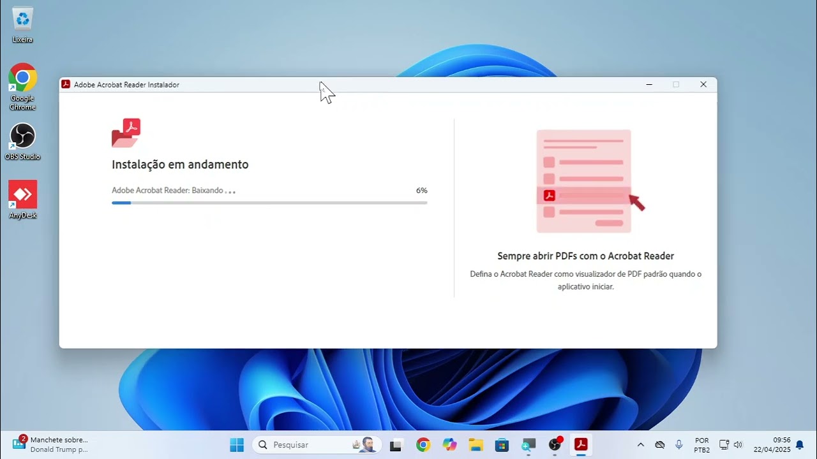The height and width of the screenshot is (459, 817).
Task: Click the pink PDF list illustration
Action: [x=590, y=181]
